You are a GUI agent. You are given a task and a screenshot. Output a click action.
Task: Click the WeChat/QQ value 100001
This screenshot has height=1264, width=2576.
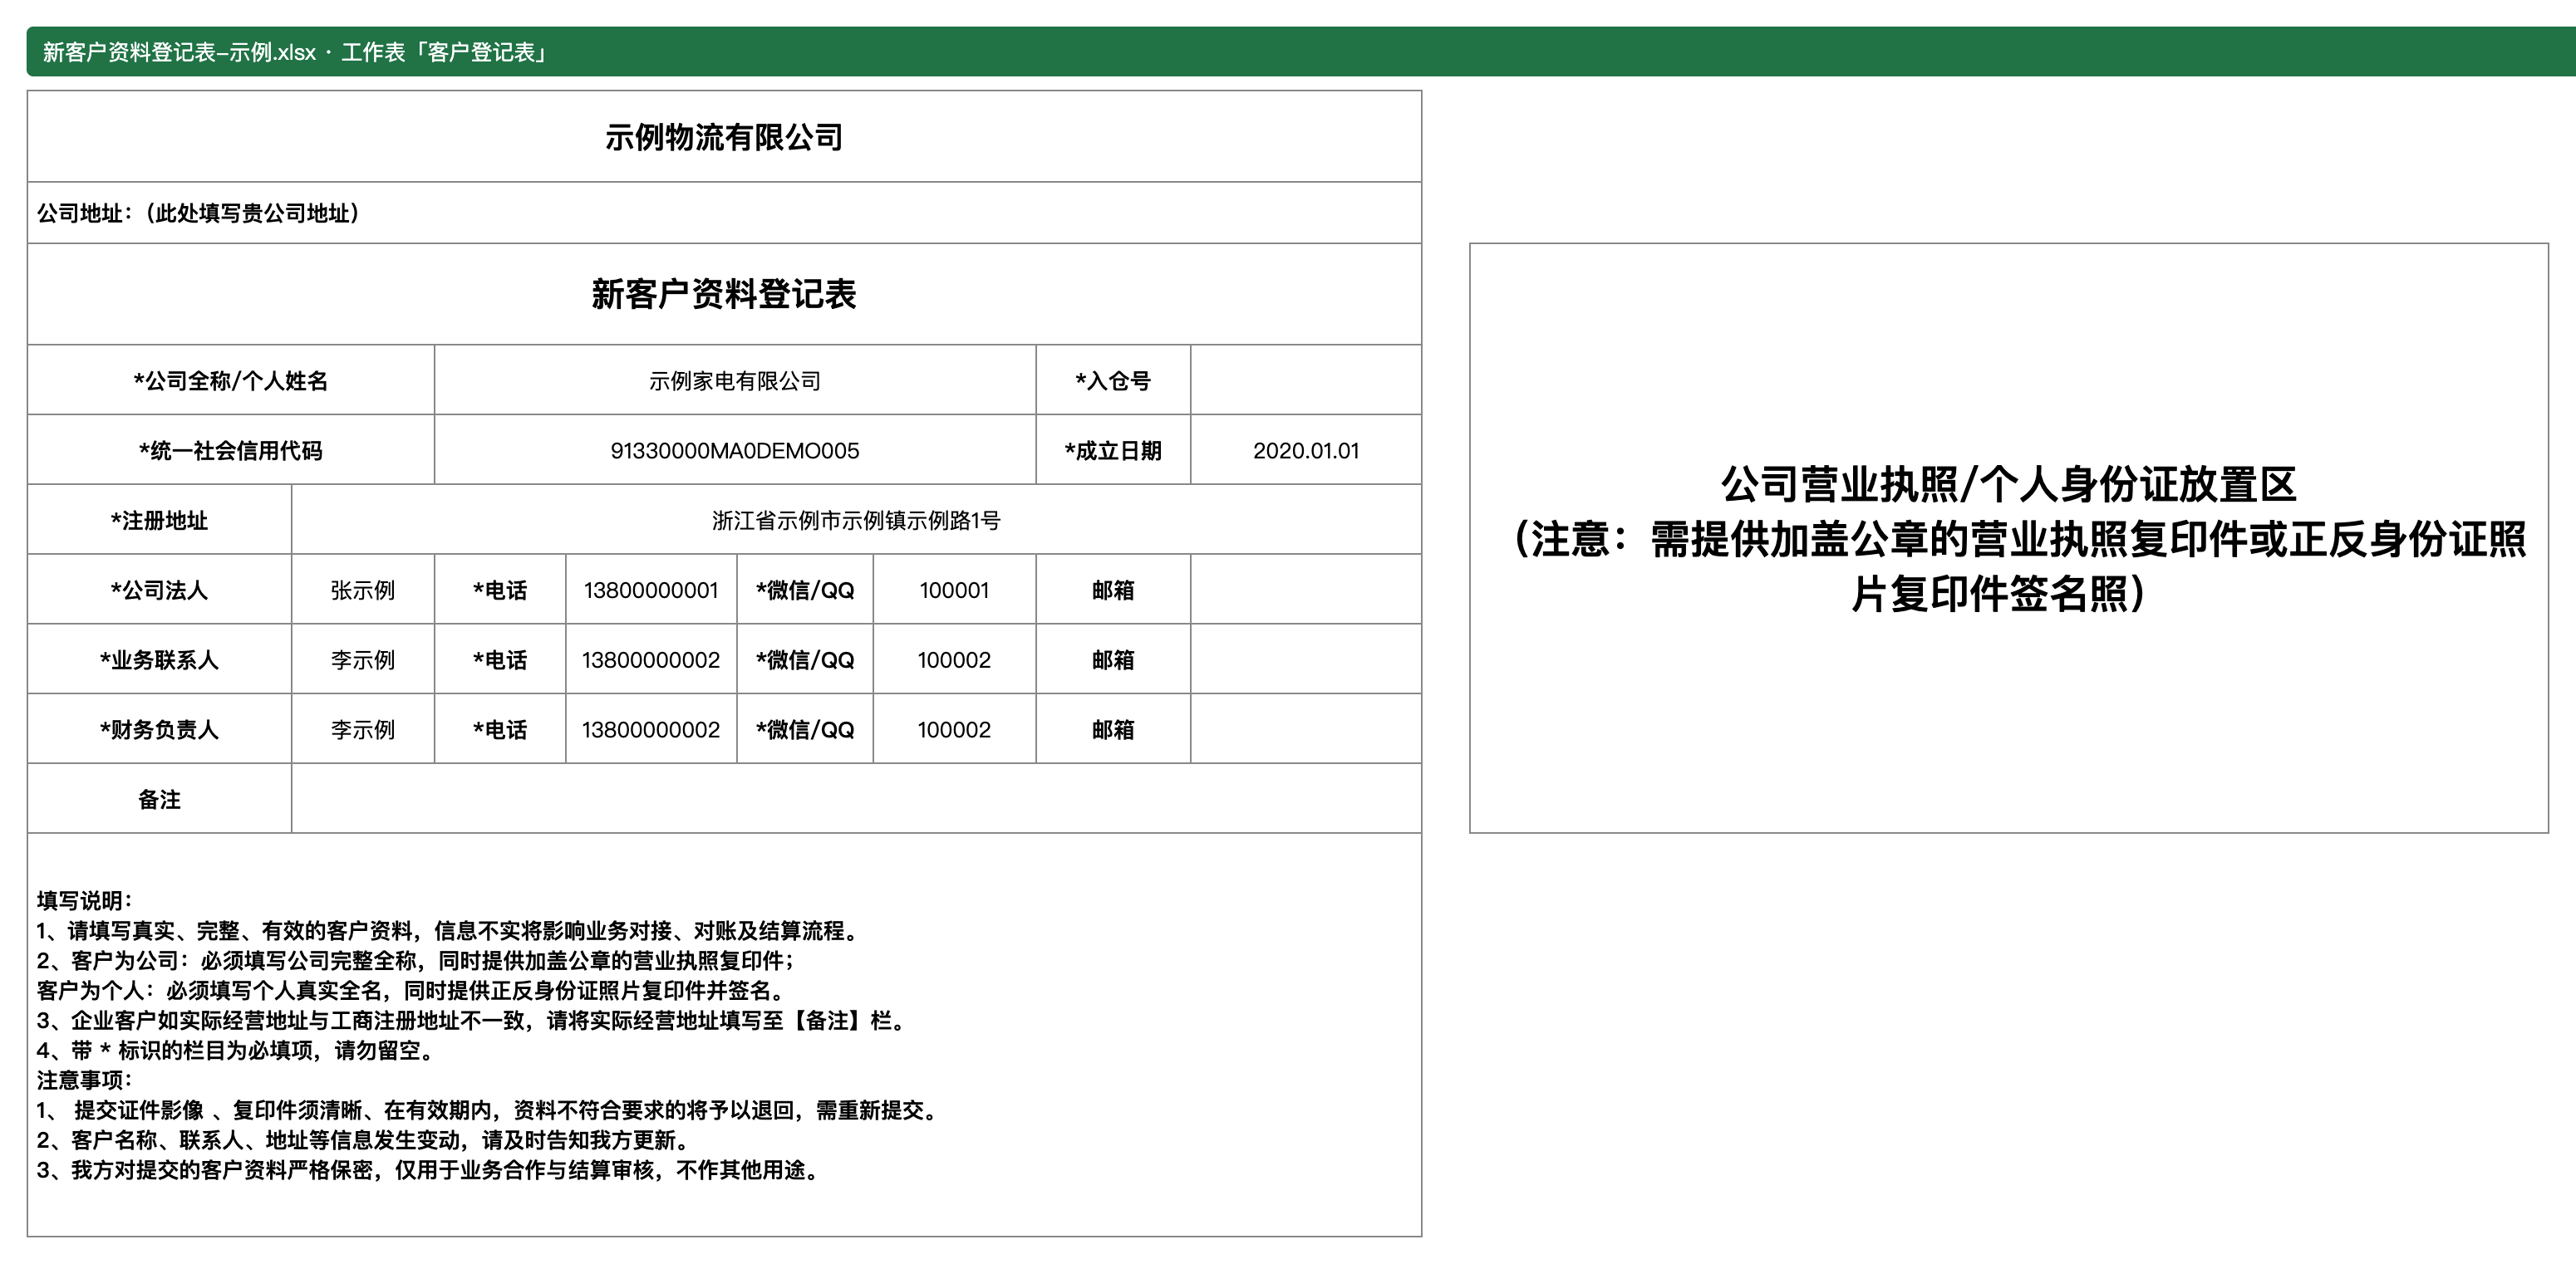pos(954,590)
